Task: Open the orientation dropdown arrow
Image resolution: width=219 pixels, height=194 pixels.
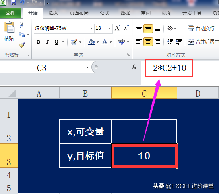Action: pos(175,29)
